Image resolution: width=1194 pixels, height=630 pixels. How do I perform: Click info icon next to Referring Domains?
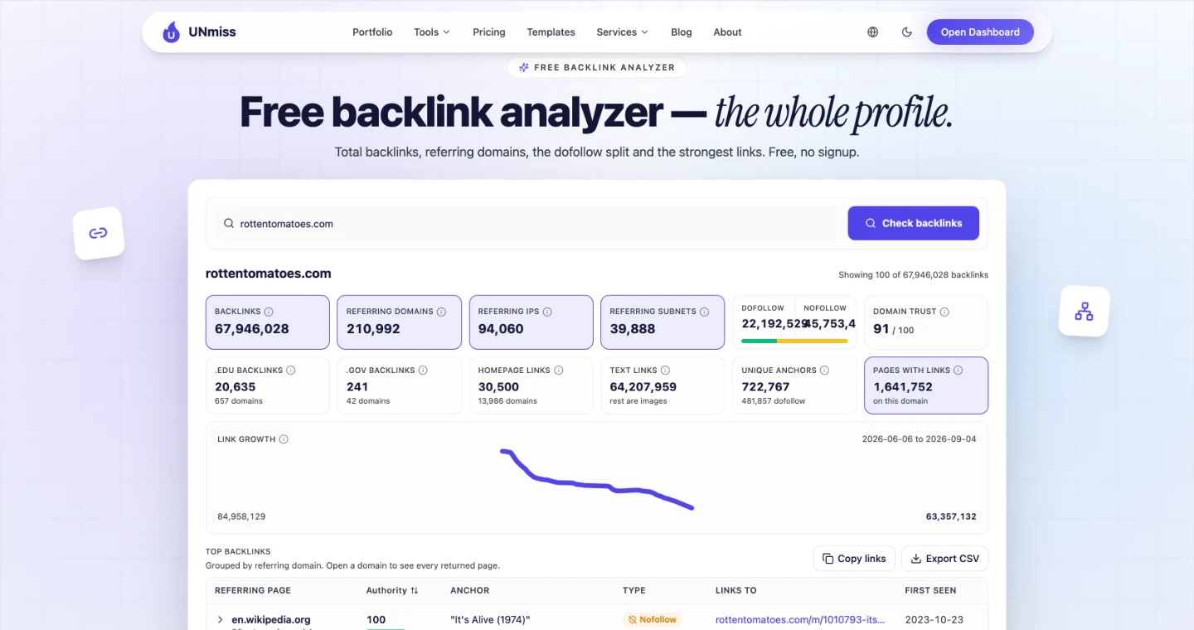(x=441, y=312)
